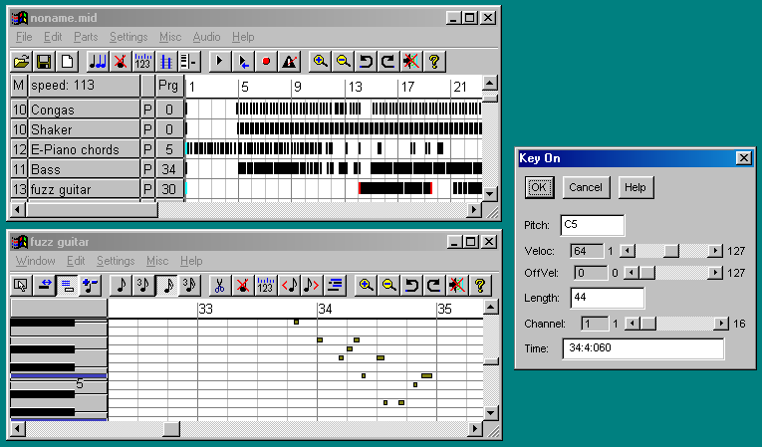Open the Parts menu in noname.mid
The image size is (762, 447).
point(86,37)
